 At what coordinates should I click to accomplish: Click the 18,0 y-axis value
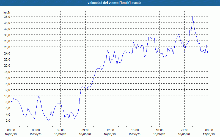(x=7, y=72)
